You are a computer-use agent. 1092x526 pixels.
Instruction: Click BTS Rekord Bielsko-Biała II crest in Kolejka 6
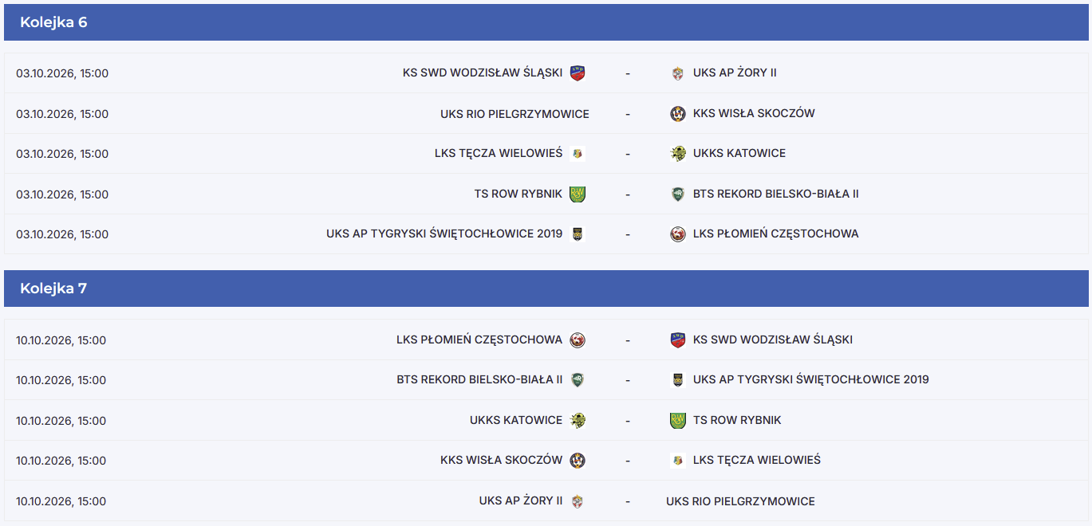coord(678,194)
